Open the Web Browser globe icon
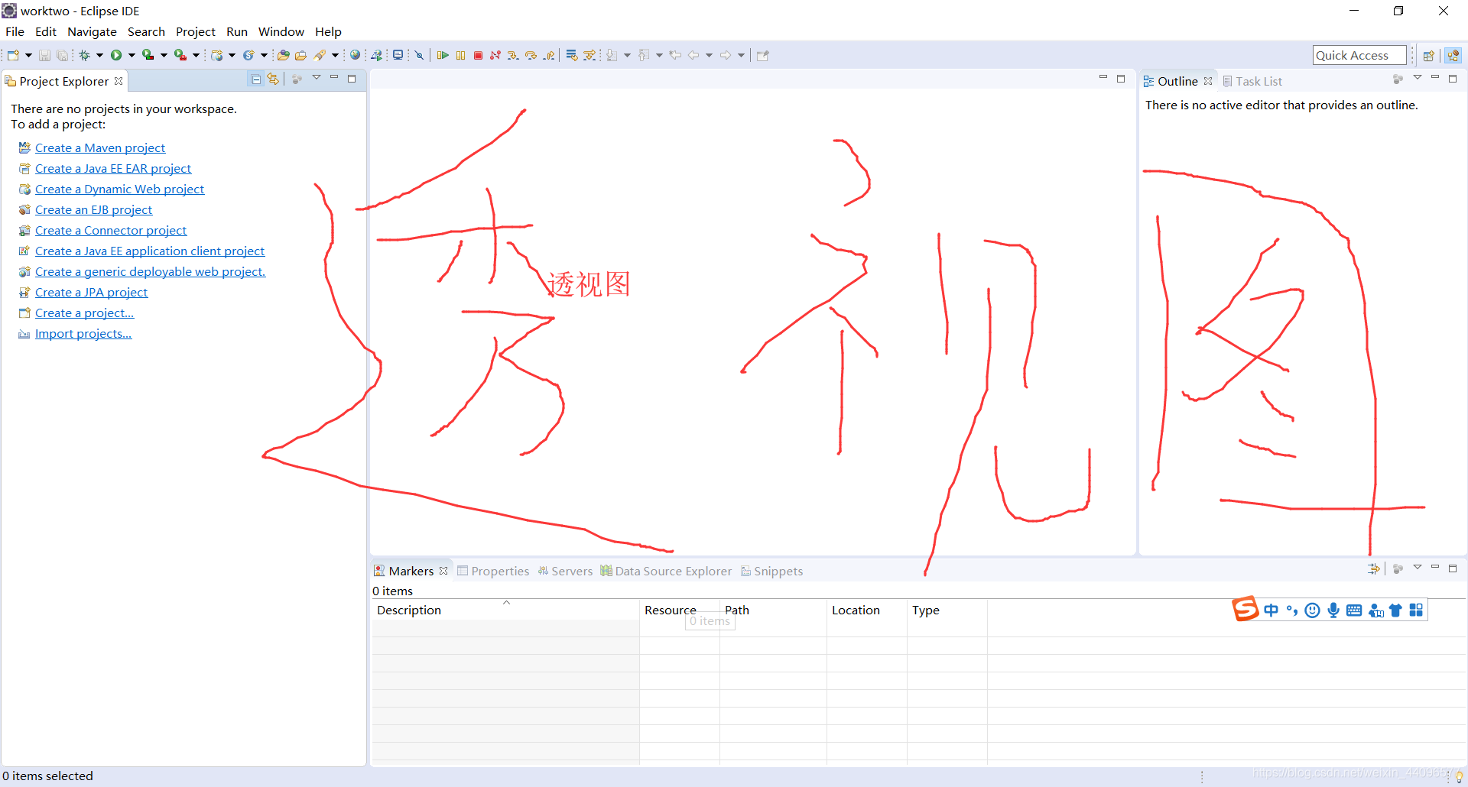 [355, 55]
